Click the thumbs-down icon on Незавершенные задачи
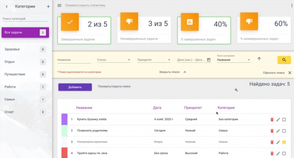Screen dimensions: 294x158 pos(129,21)
